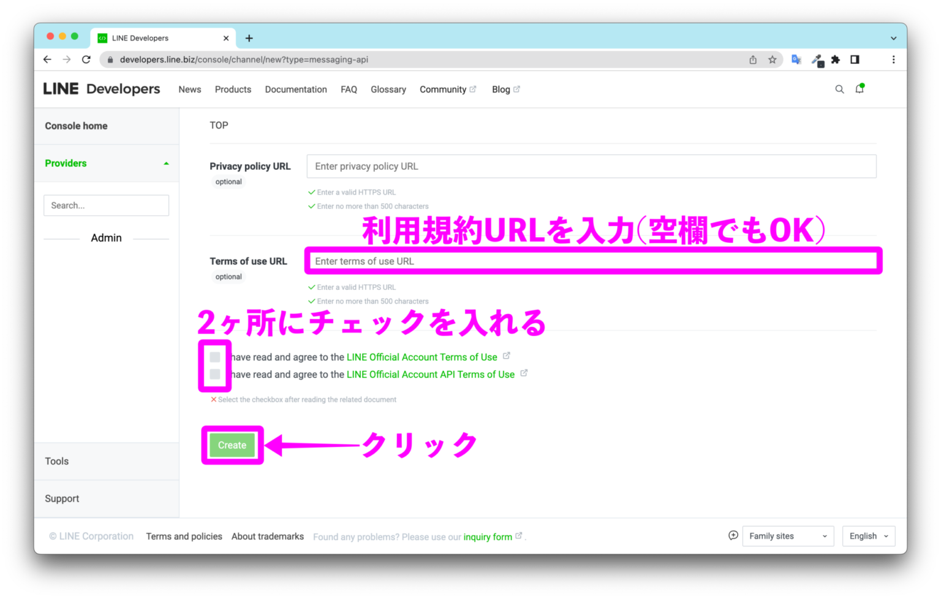941x599 pixels.
Task: Reload the page with the refresh icon
Action: pos(86,59)
